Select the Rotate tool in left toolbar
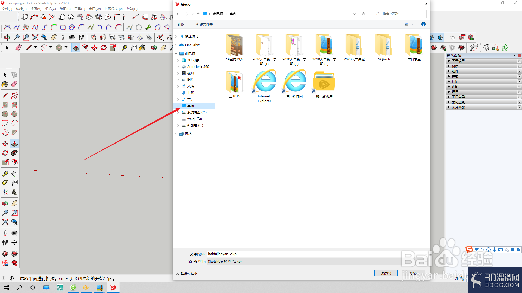Image resolution: width=522 pixels, height=293 pixels. (x=5, y=153)
